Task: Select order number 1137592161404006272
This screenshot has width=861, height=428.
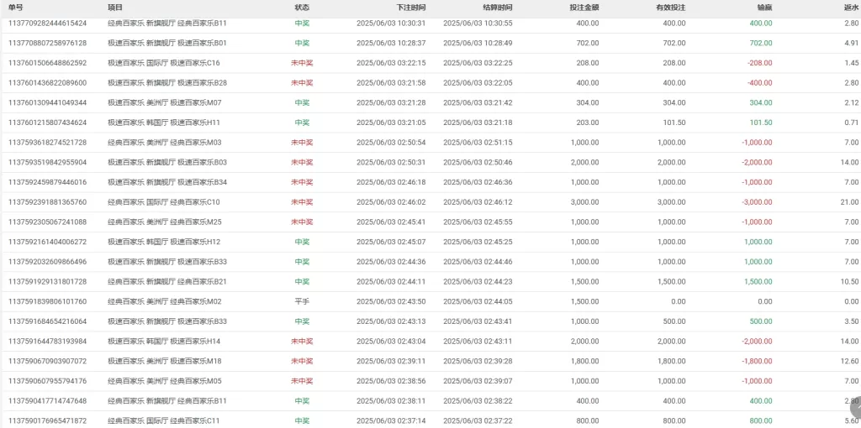Action: [x=47, y=242]
